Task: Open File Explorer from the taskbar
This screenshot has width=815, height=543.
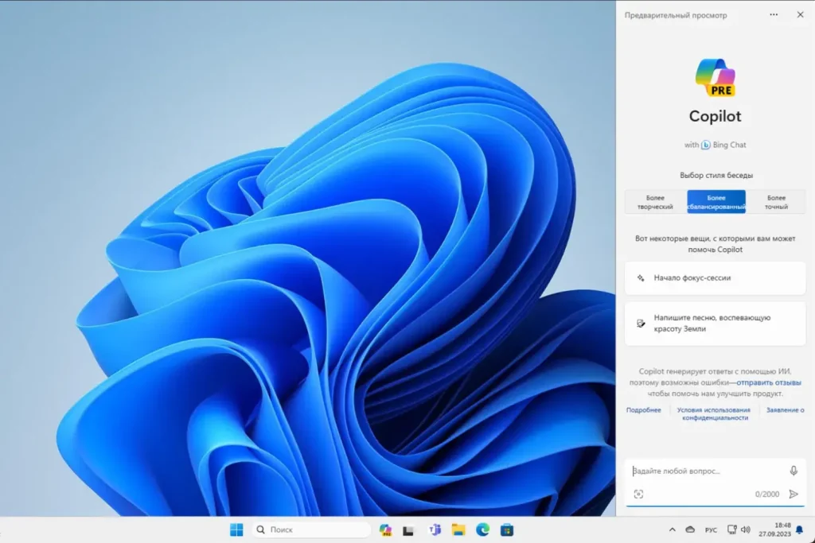Action: [x=458, y=529]
